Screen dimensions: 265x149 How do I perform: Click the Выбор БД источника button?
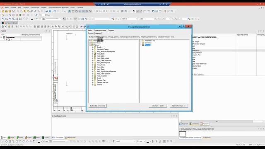click(x=98, y=106)
